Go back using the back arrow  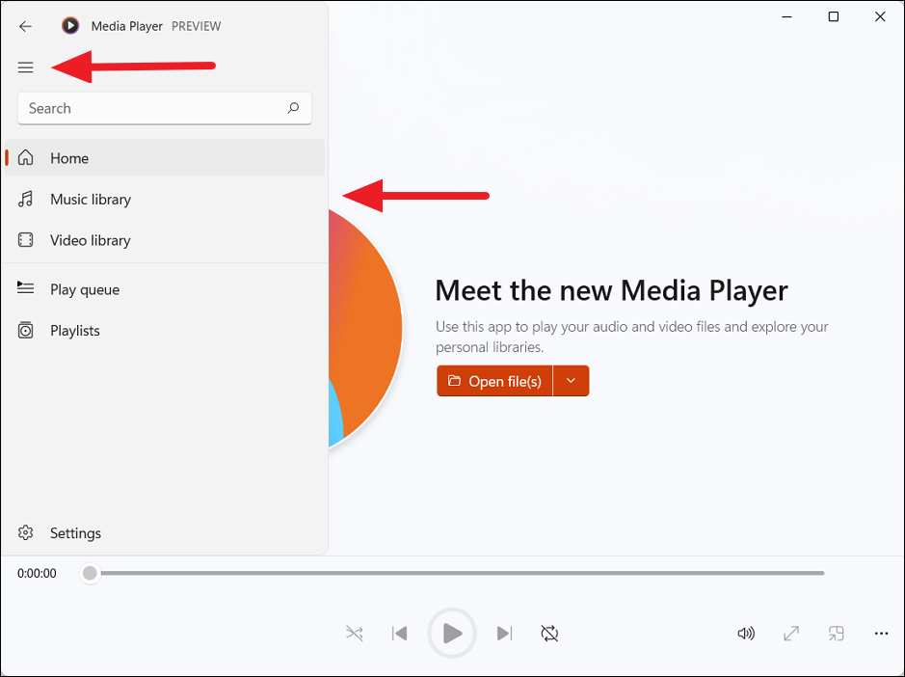point(25,26)
